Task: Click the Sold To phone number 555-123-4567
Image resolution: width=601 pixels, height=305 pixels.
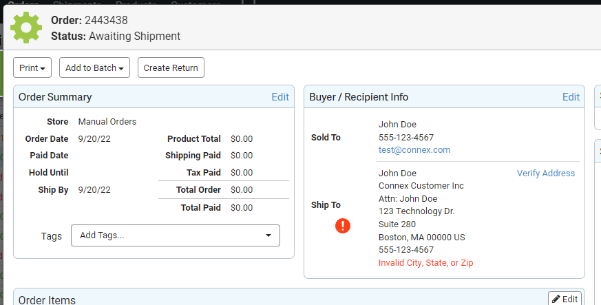Action: pyautogui.click(x=406, y=137)
